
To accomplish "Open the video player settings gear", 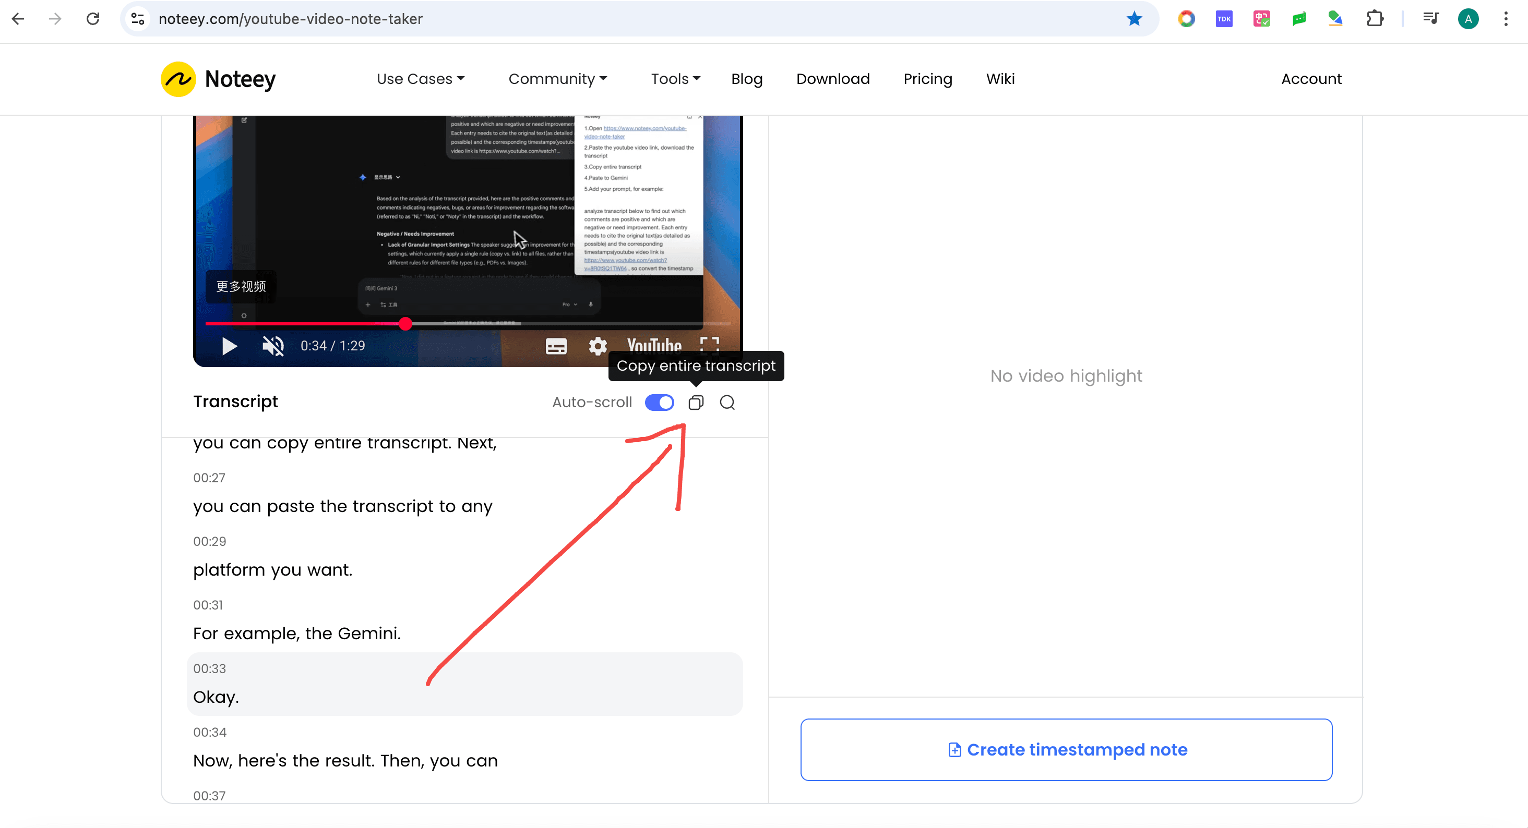I will tap(598, 346).
